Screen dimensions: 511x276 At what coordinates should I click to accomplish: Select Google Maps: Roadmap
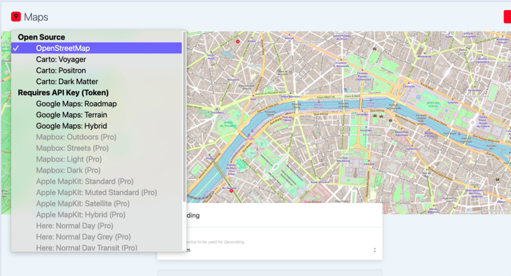pyautogui.click(x=76, y=103)
